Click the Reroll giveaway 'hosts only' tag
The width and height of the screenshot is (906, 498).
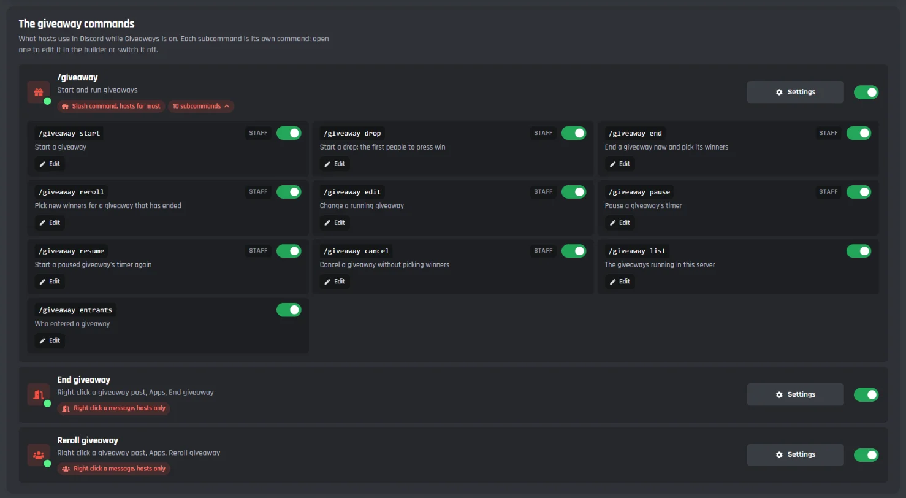[x=114, y=469]
